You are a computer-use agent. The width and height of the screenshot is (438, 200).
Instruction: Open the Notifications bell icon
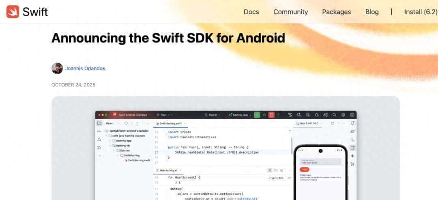tap(352, 123)
